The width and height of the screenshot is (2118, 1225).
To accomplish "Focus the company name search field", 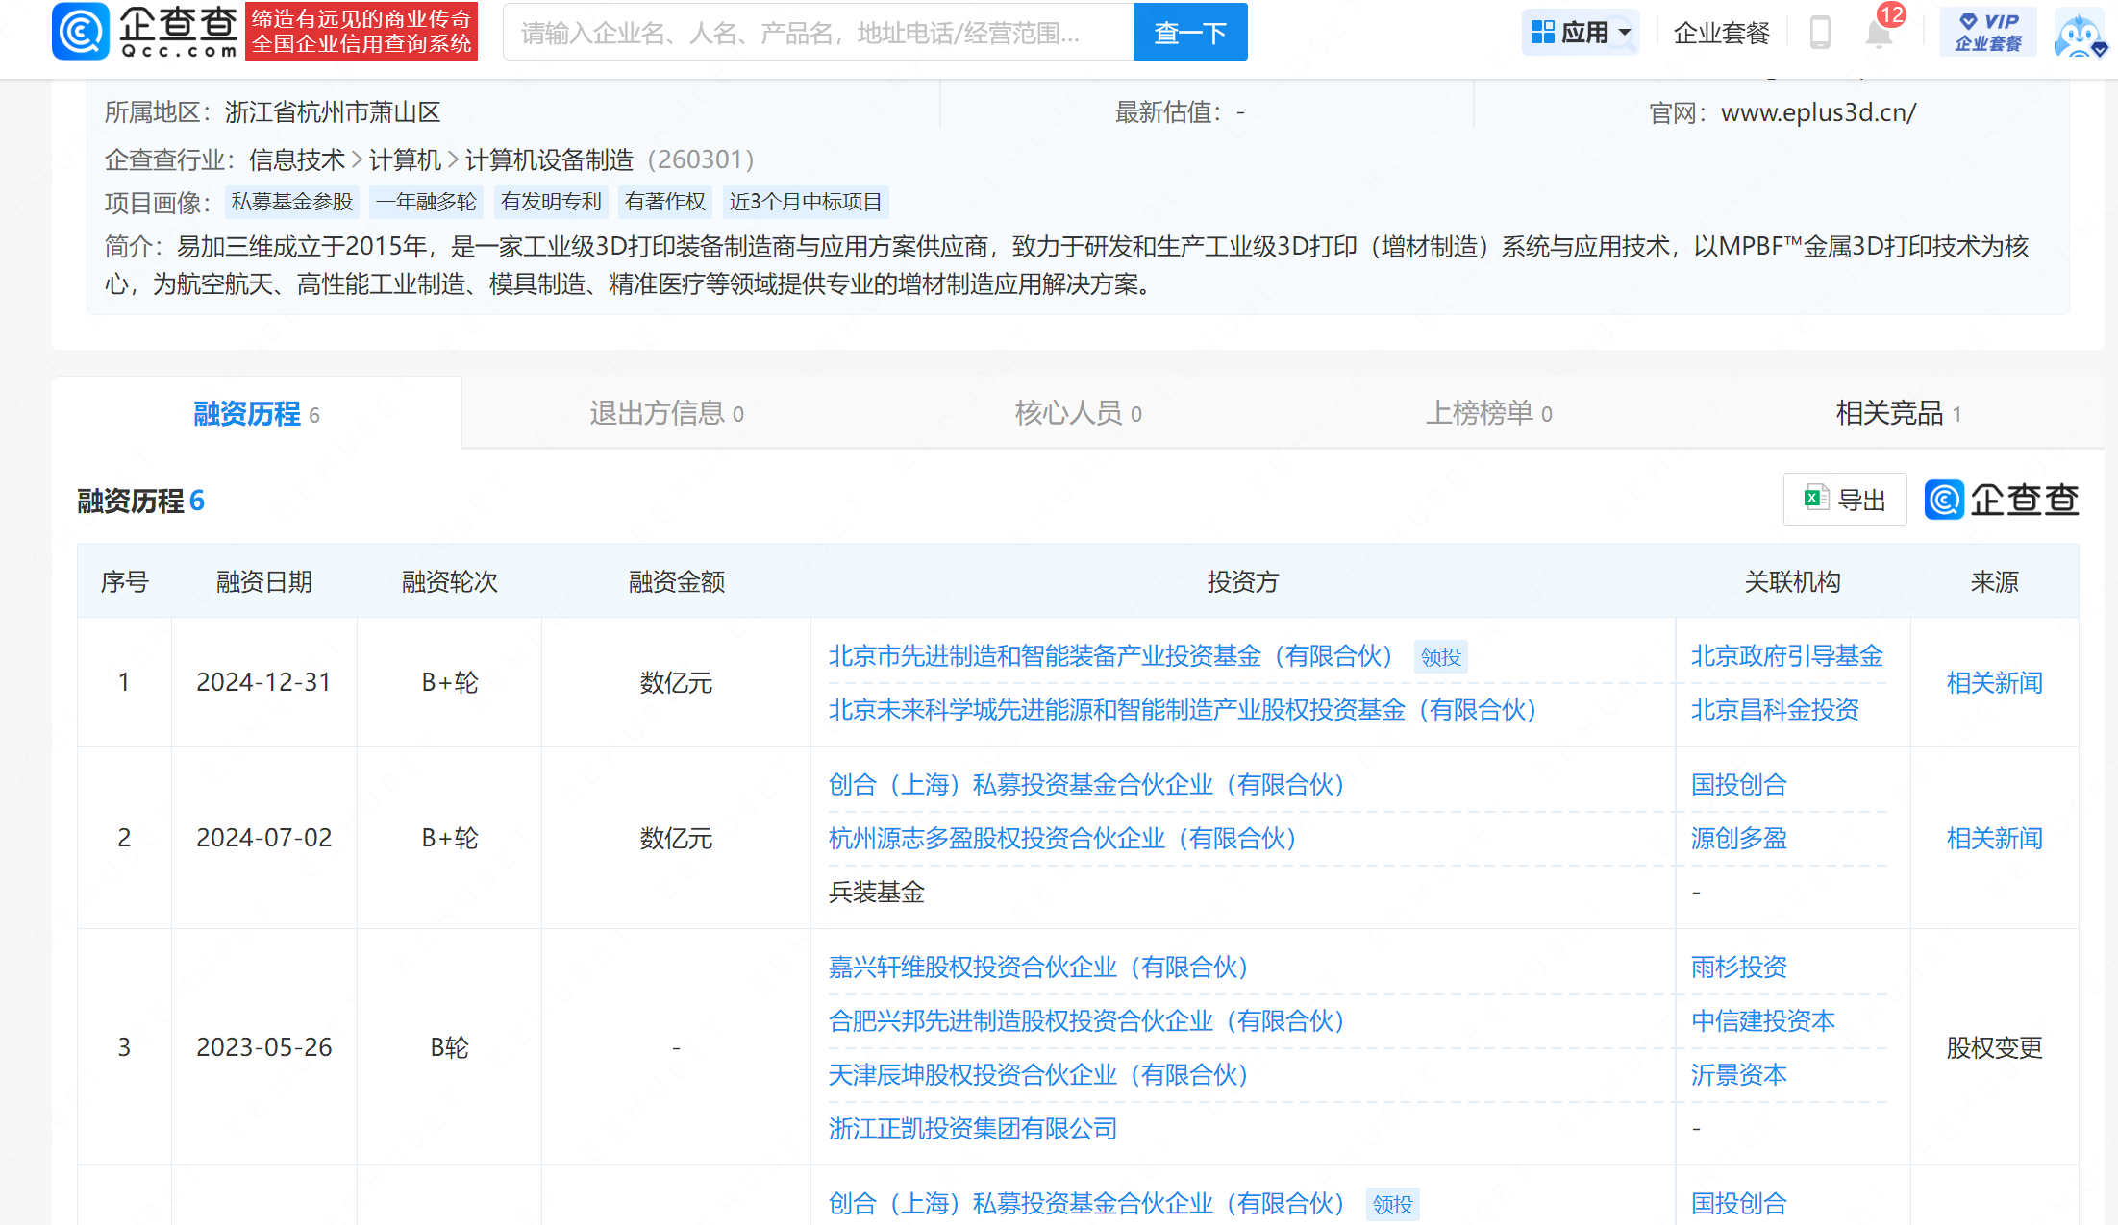I will click(818, 33).
